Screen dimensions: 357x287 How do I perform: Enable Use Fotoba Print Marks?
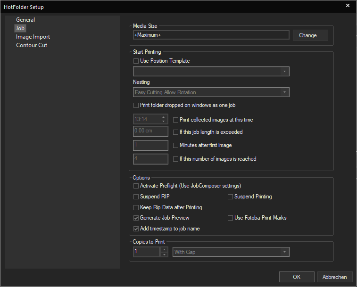click(x=230, y=218)
